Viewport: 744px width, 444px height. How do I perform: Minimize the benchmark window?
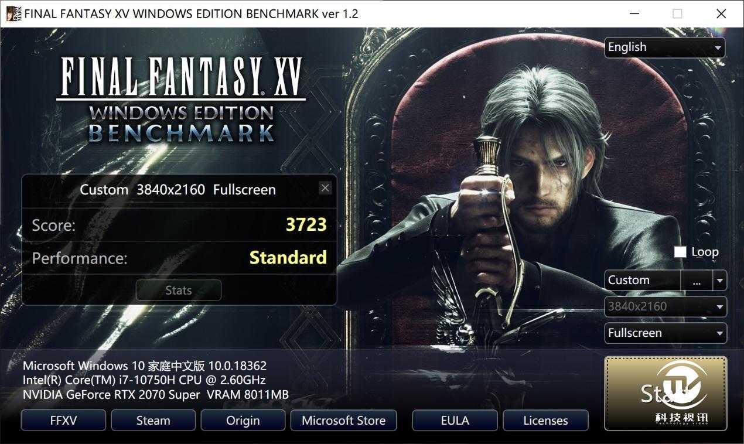tap(635, 13)
